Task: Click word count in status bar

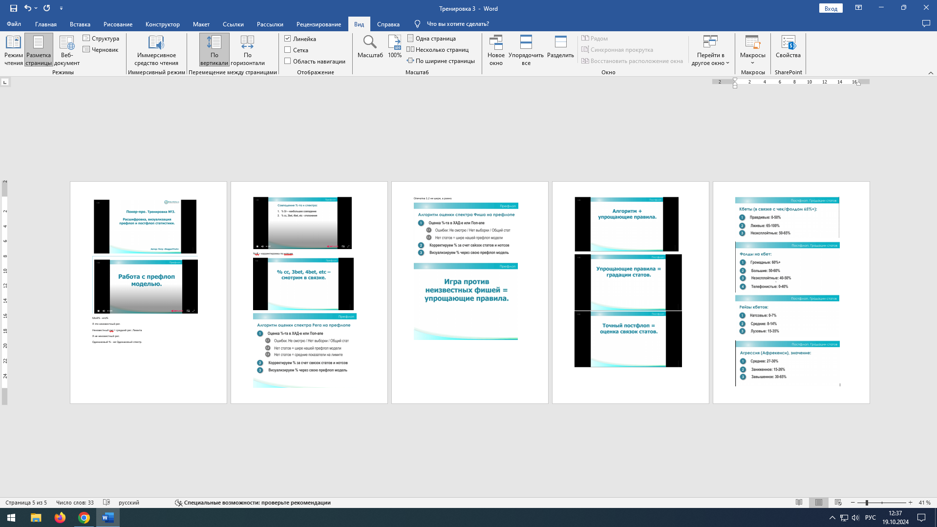Action: point(75,503)
